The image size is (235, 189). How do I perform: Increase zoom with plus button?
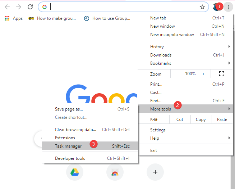[x=203, y=74]
